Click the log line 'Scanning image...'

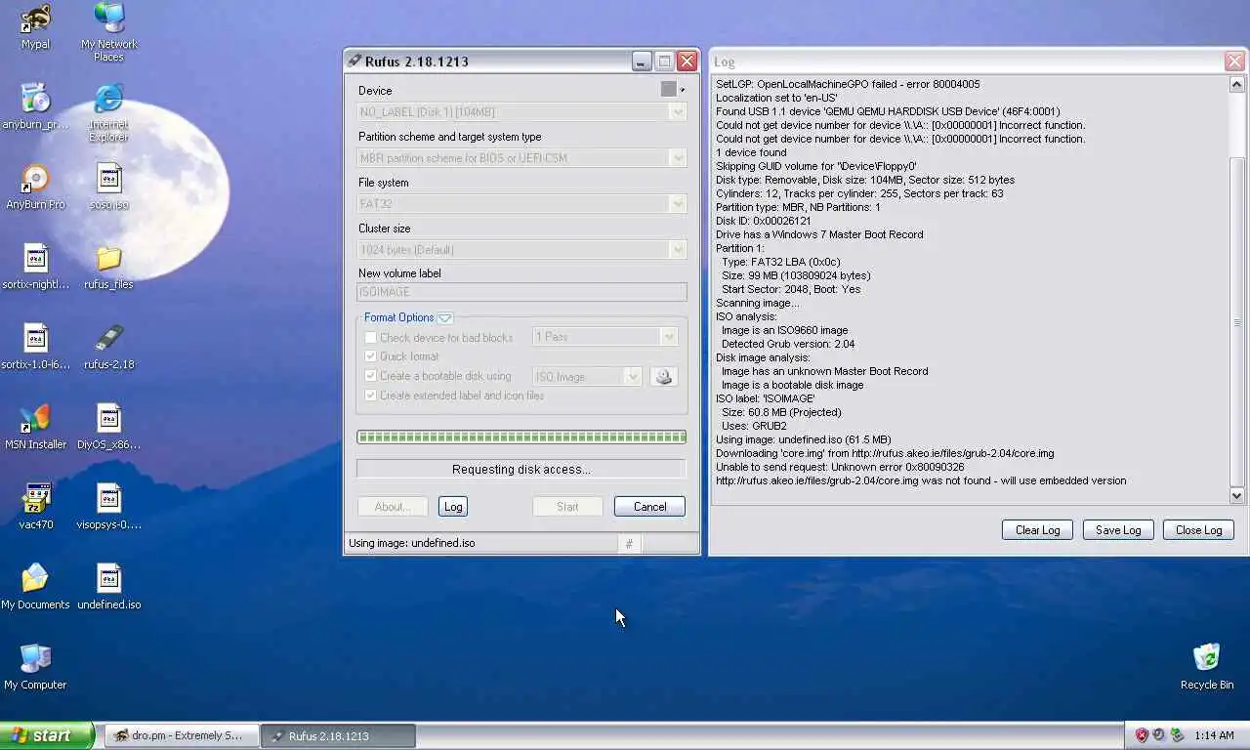pyautogui.click(x=757, y=303)
